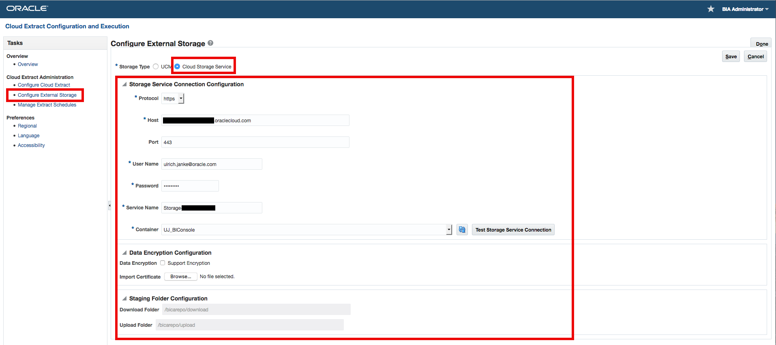Open Configure External Storage task
776x345 pixels.
tap(47, 95)
